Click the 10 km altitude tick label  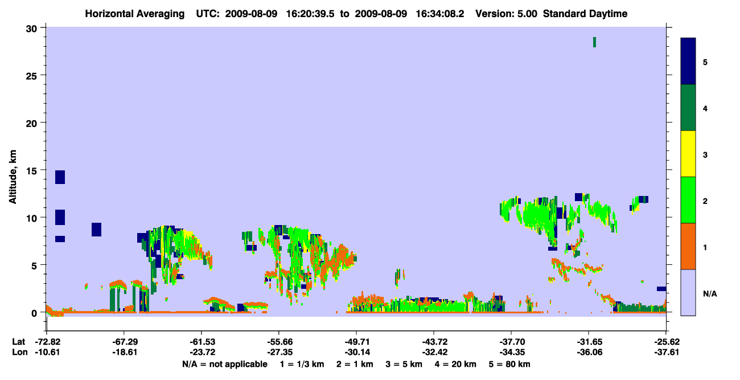[33, 218]
